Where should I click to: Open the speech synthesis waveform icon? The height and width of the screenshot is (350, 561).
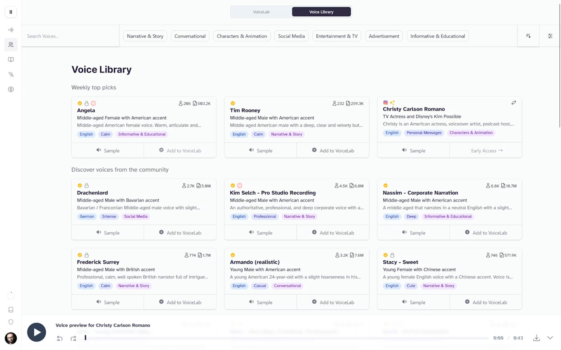click(11, 30)
